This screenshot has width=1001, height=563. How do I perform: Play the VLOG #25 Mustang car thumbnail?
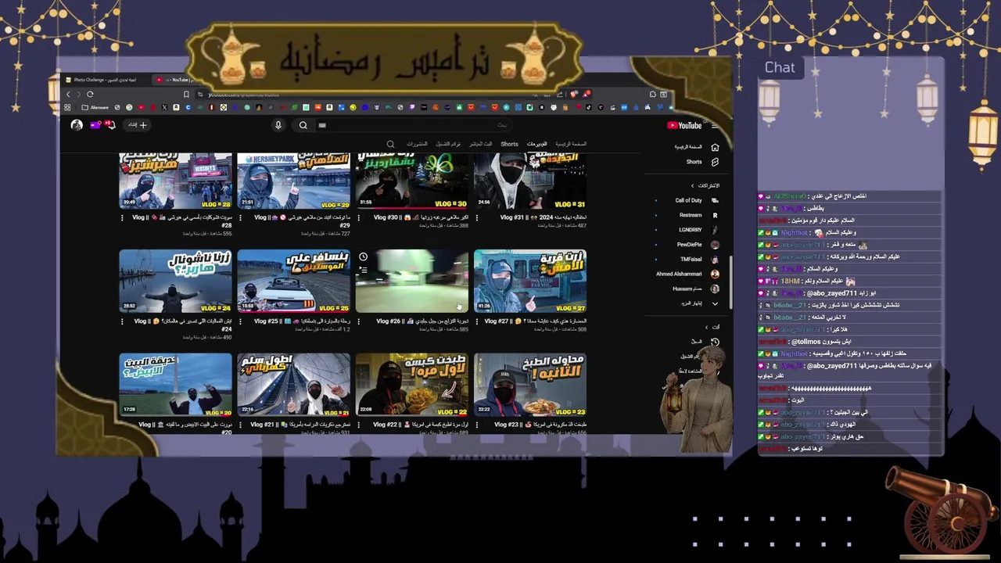[294, 281]
